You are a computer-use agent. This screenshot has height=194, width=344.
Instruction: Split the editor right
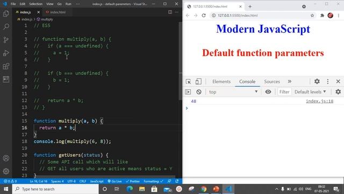click(x=170, y=12)
